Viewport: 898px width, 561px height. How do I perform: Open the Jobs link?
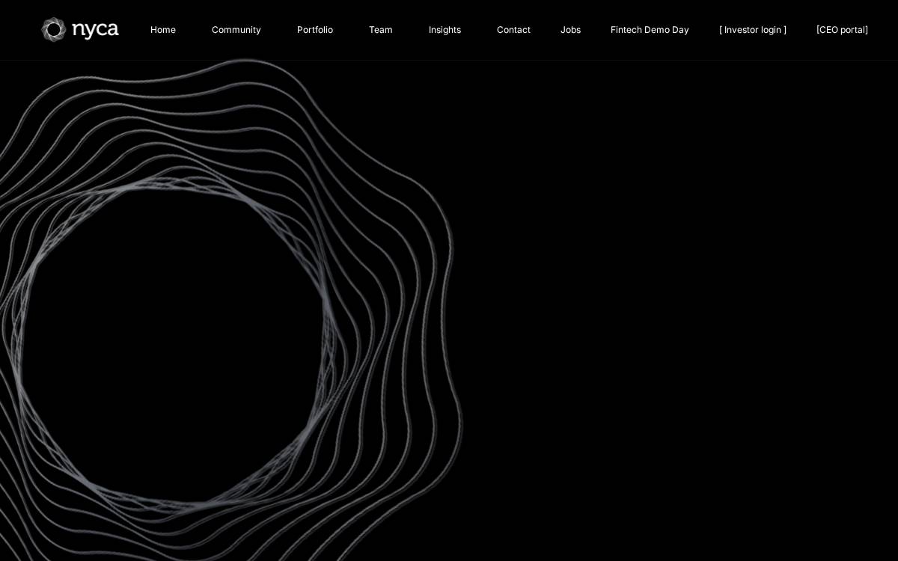pos(570,30)
